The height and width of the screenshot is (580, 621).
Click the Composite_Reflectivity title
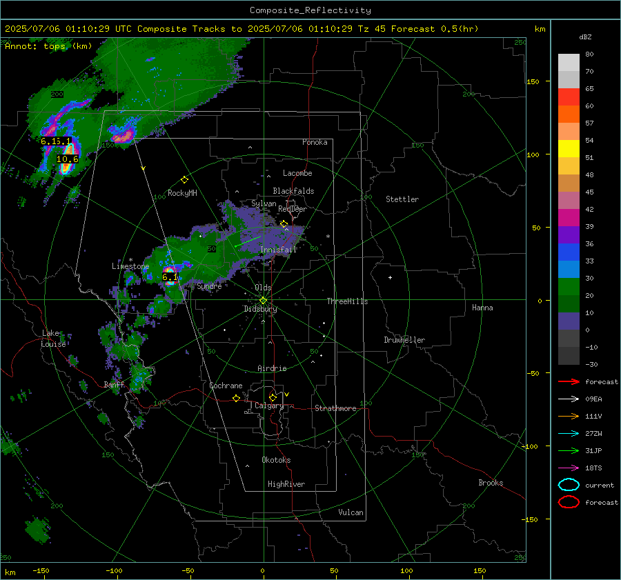tap(310, 10)
